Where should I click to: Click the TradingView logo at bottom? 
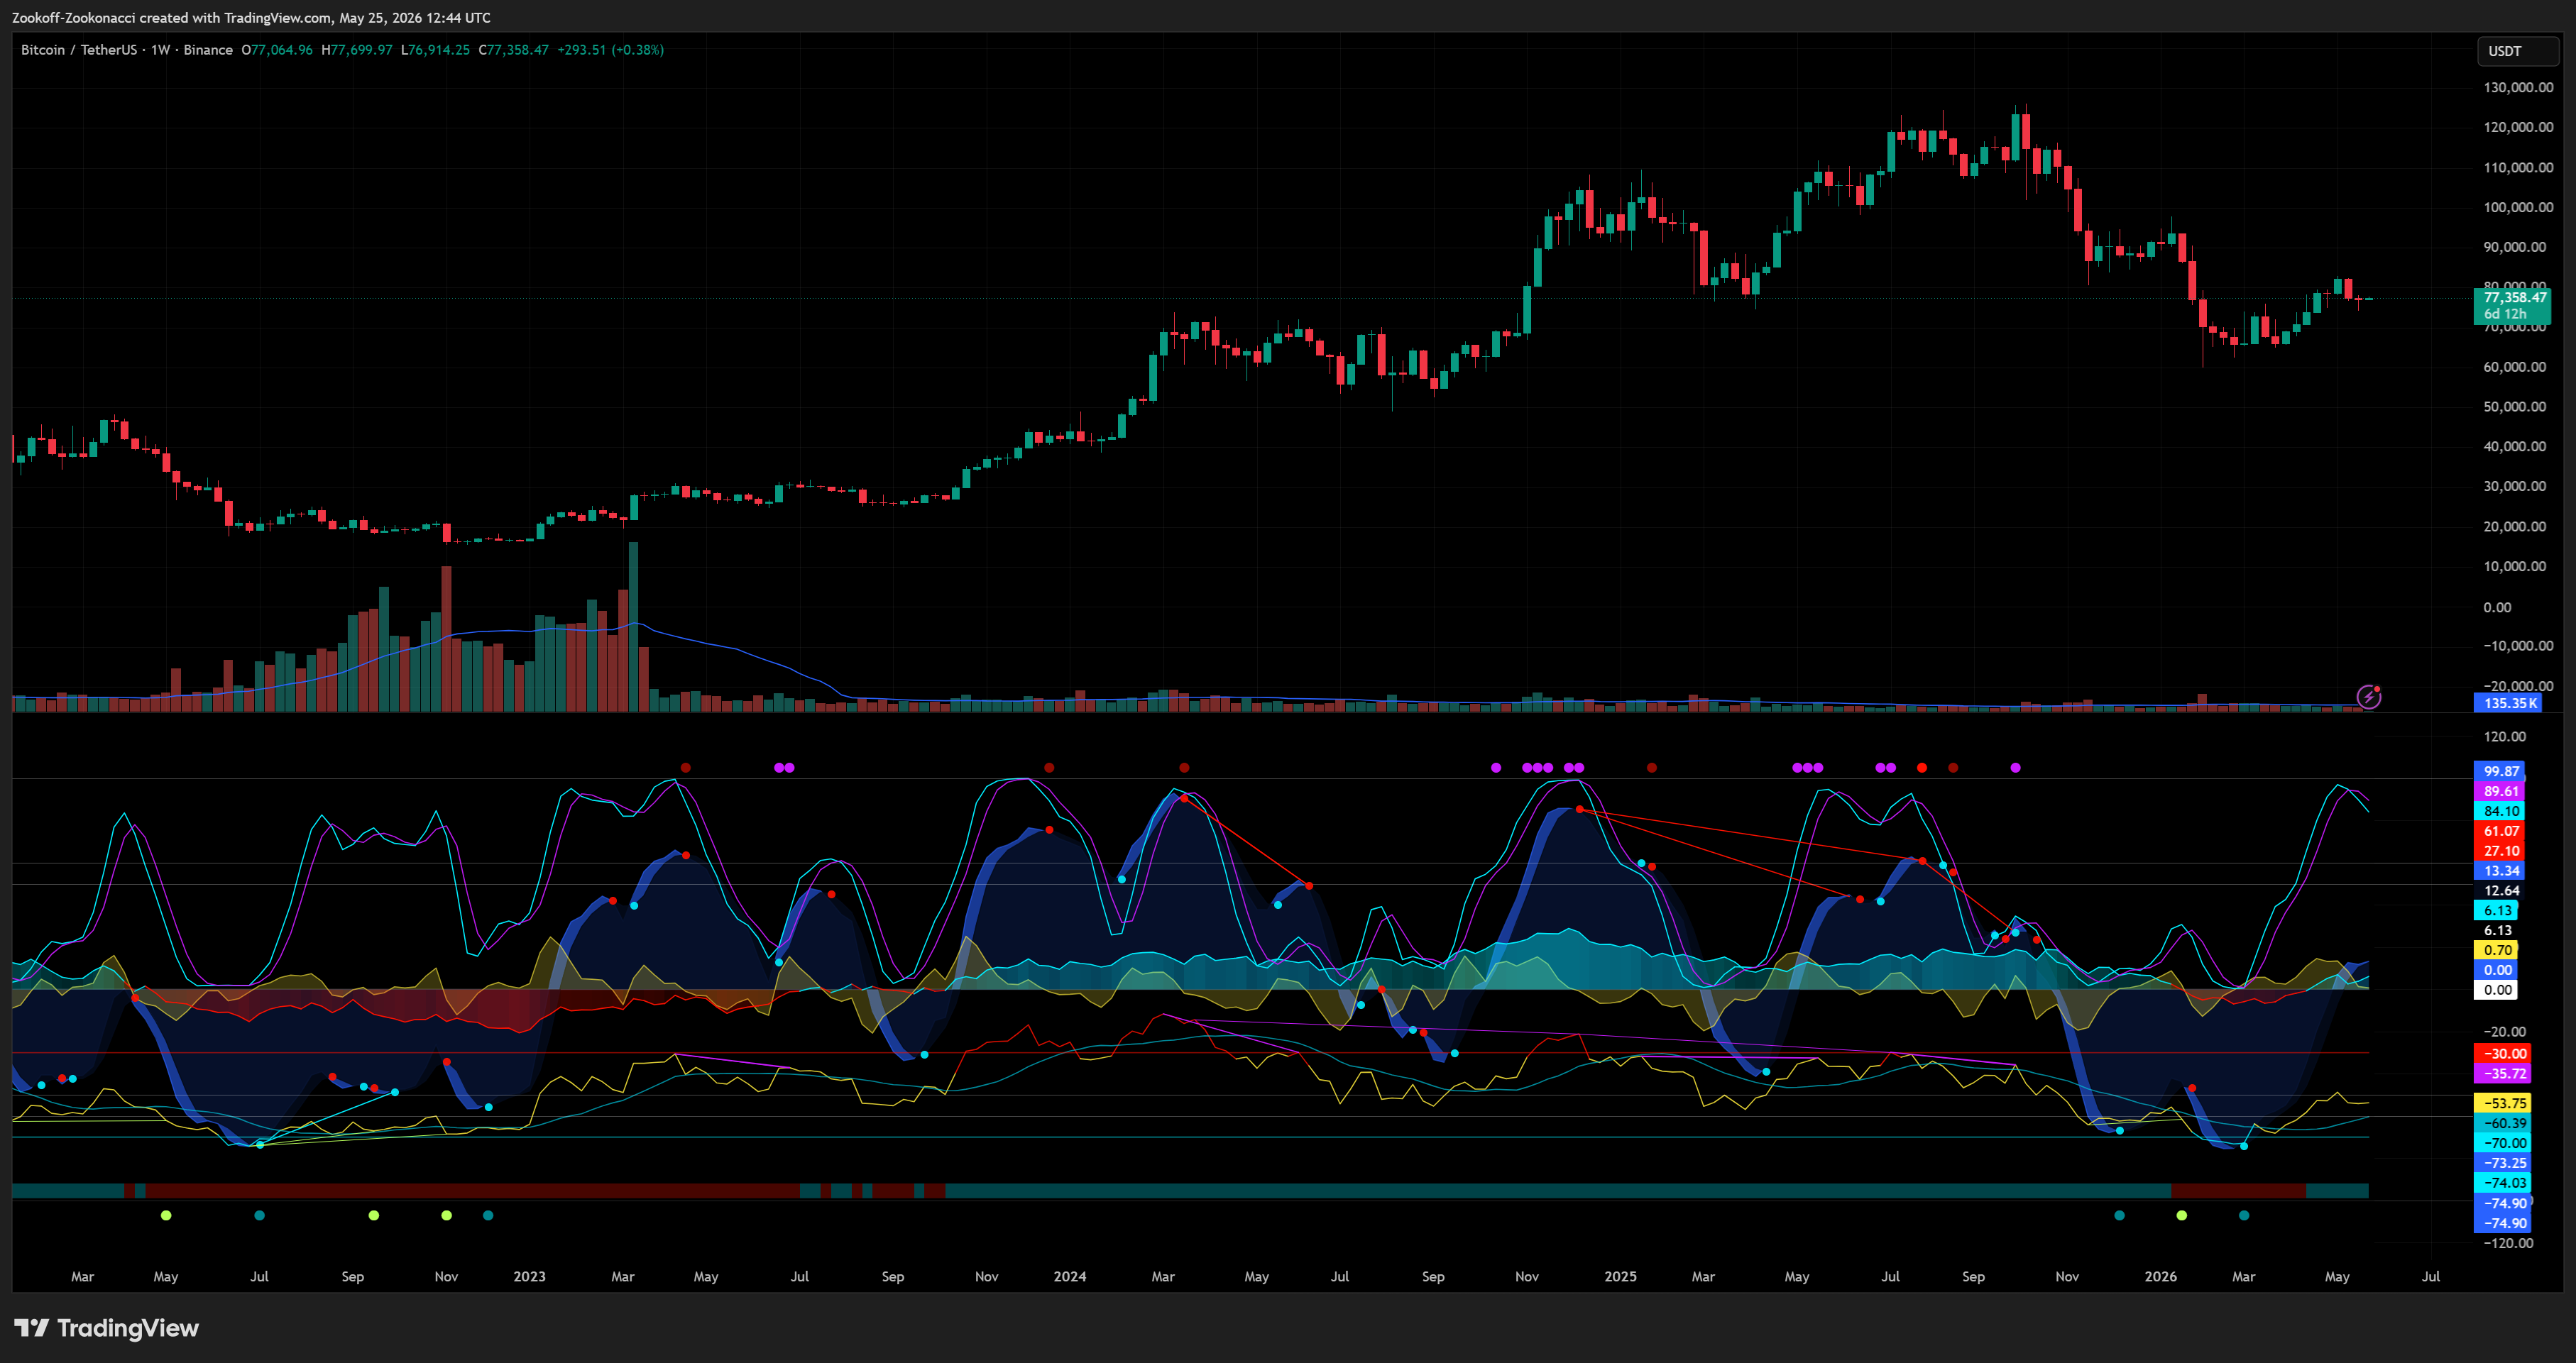(x=107, y=1328)
